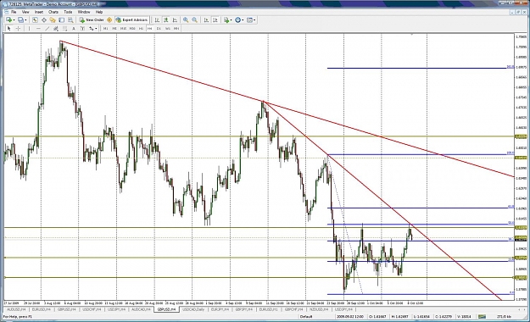Switch to the USDCHF,H4 chart tab
The image size is (530, 322).
(x=92, y=309)
